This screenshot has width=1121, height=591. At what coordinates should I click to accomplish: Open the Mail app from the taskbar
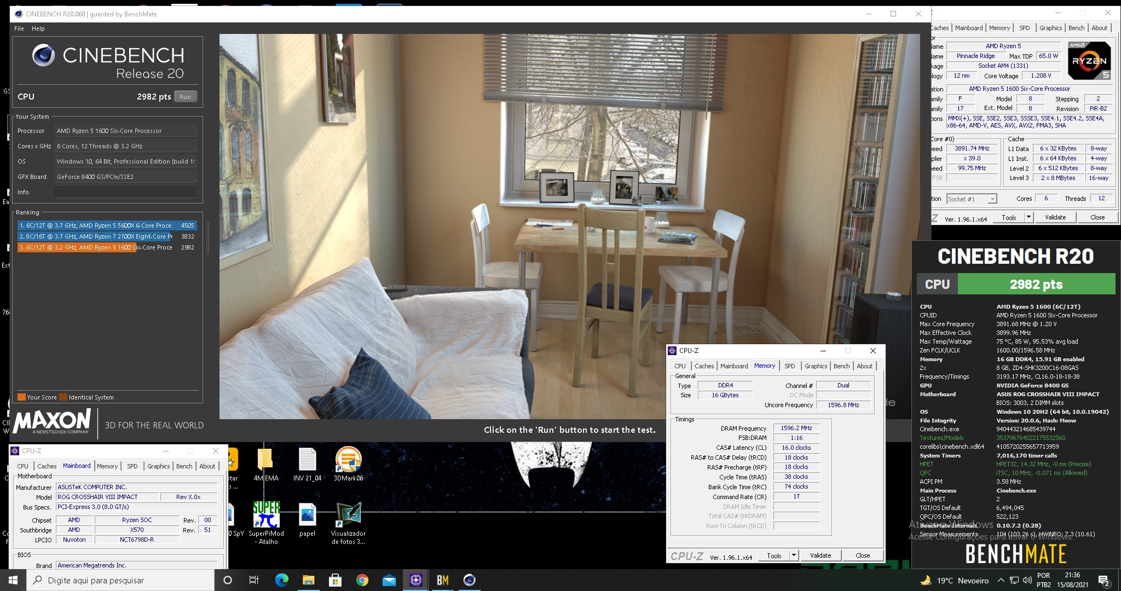click(389, 580)
